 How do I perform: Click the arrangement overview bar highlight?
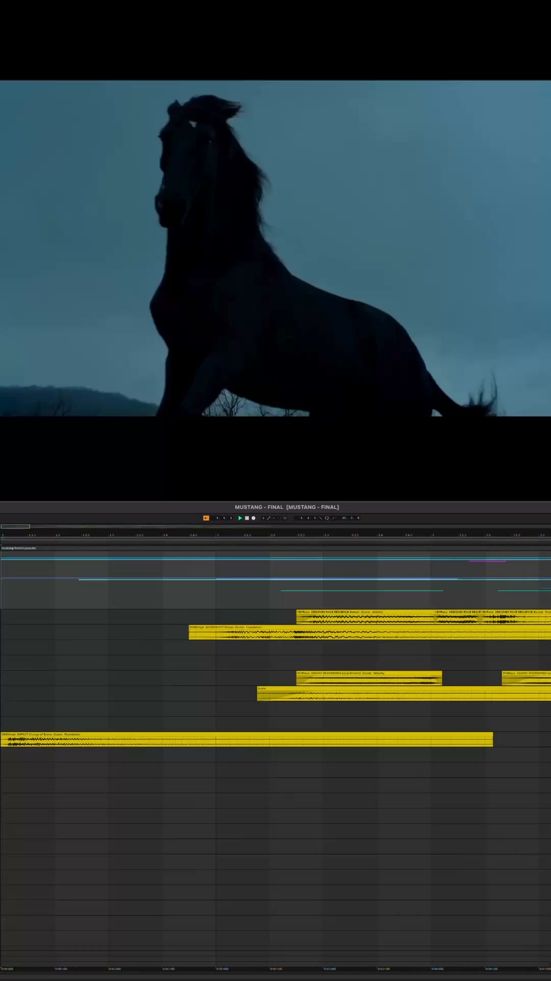point(15,526)
